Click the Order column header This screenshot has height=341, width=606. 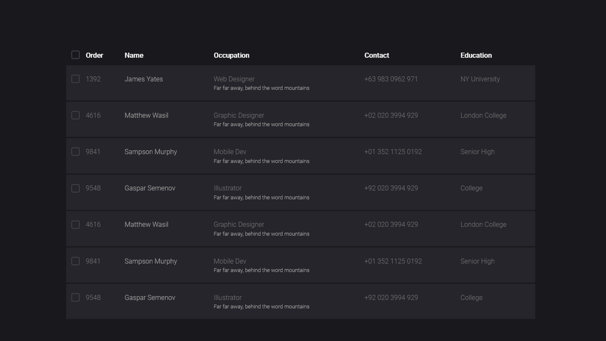[x=94, y=55]
